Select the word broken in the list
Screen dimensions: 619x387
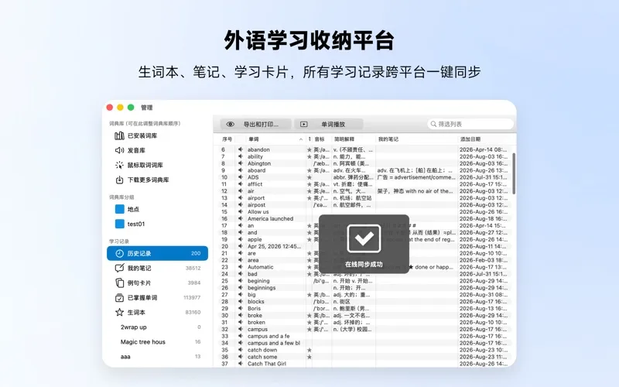(257, 322)
